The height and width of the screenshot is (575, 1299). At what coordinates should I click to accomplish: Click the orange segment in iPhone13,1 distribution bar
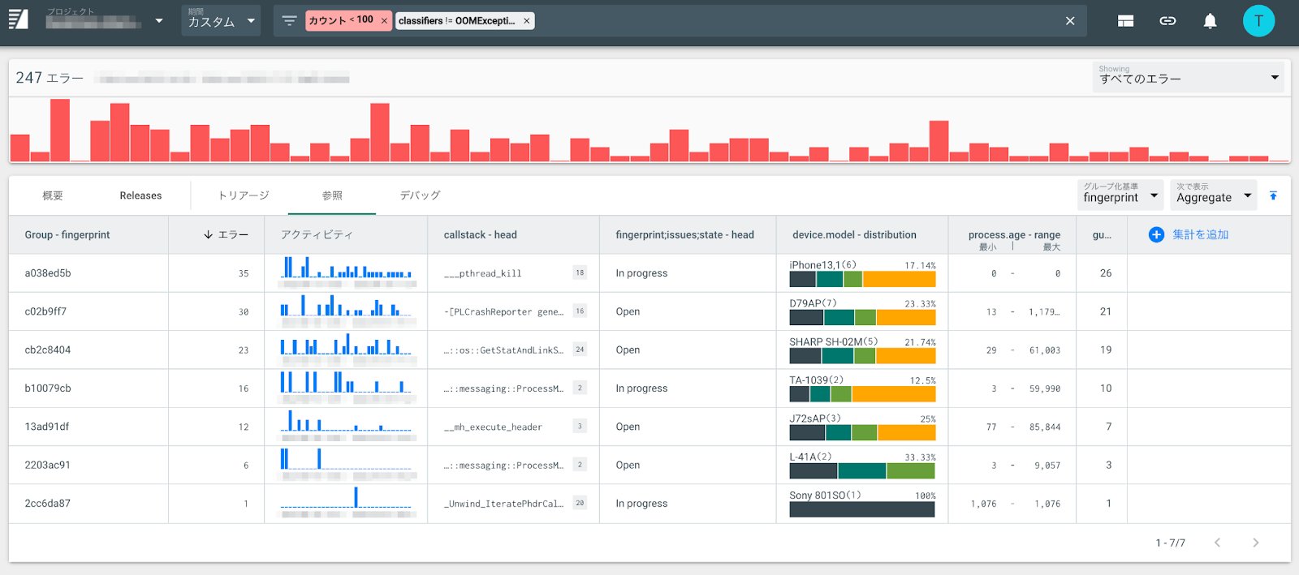pyautogui.click(x=898, y=280)
